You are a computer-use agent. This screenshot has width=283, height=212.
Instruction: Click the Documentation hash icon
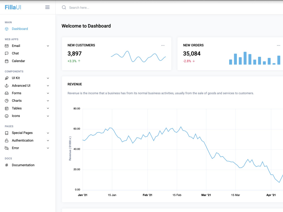7,165
